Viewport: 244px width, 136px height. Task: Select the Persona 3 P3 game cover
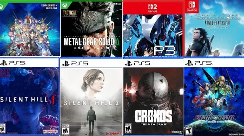click(152, 29)
